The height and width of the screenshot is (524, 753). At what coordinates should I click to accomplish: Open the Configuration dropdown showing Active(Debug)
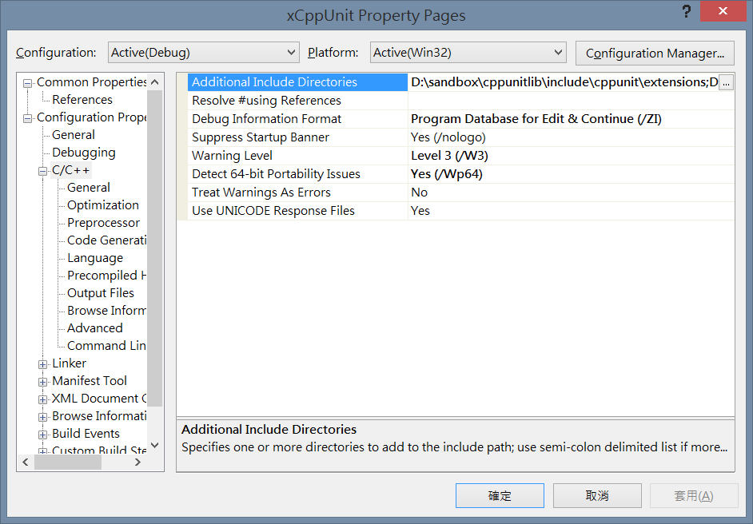204,52
